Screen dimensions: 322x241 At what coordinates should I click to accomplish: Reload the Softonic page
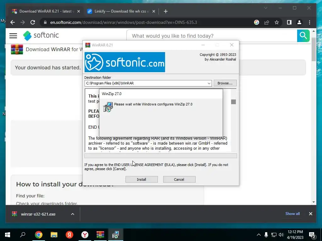coord(33,22)
